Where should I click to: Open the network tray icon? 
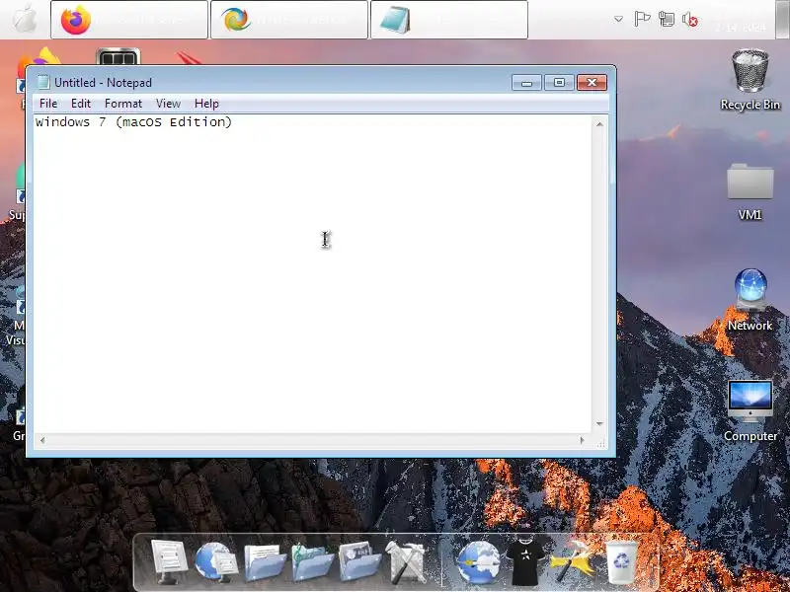[666, 19]
